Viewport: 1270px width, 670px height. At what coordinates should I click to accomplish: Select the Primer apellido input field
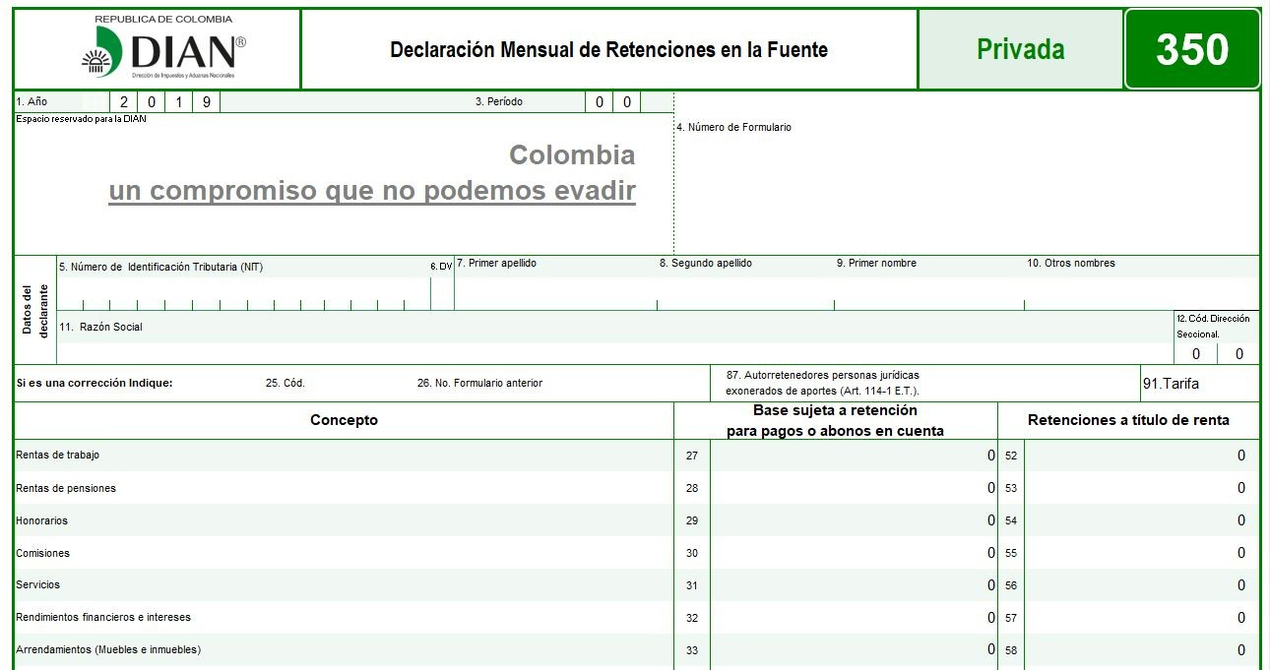pos(555,294)
